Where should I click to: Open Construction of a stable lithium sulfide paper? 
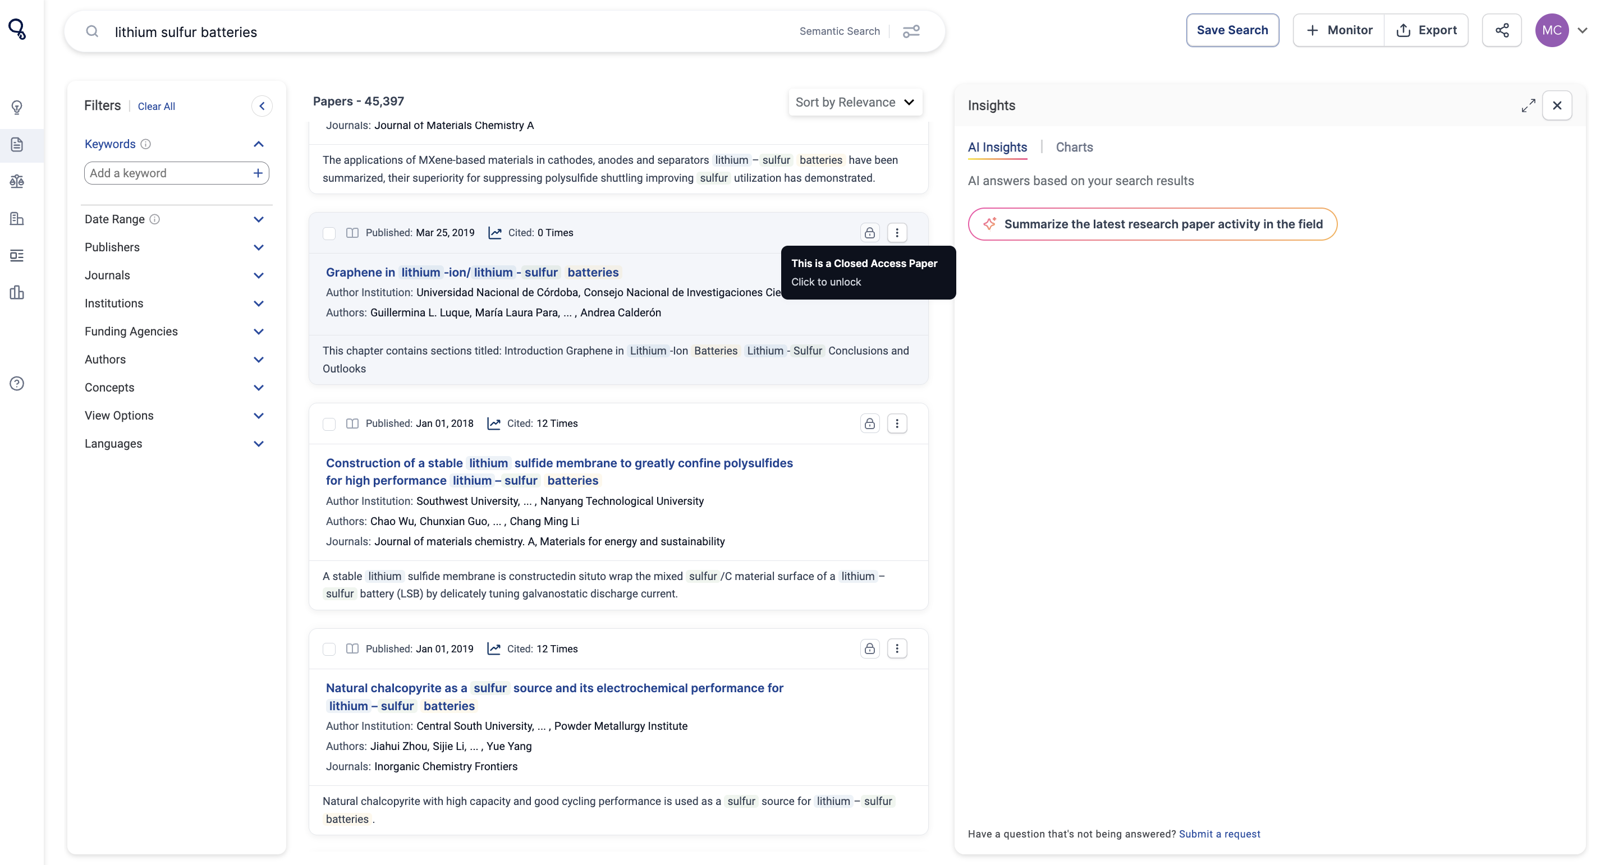click(559, 471)
